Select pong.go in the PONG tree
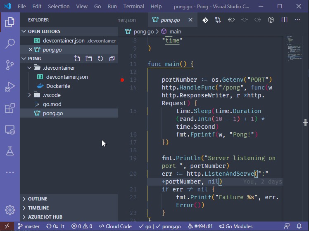 69,113
